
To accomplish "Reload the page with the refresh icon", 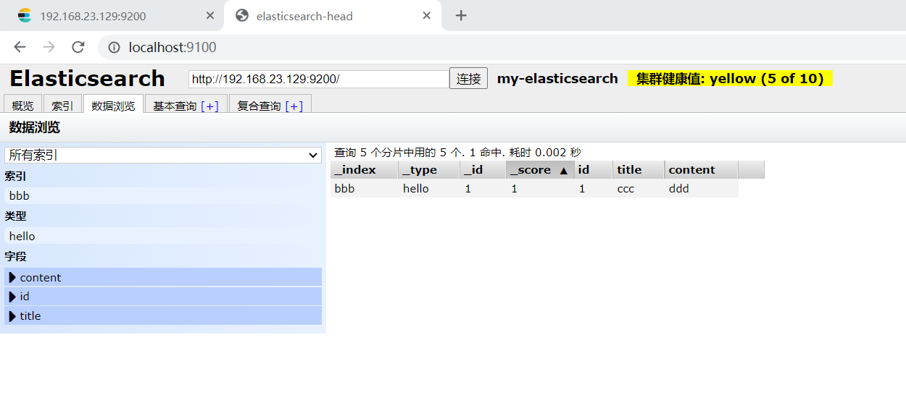I will tap(78, 47).
